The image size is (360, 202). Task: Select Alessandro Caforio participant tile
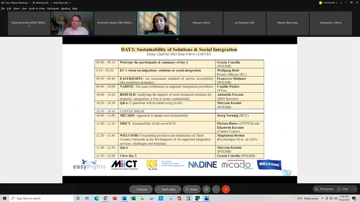coord(331,23)
